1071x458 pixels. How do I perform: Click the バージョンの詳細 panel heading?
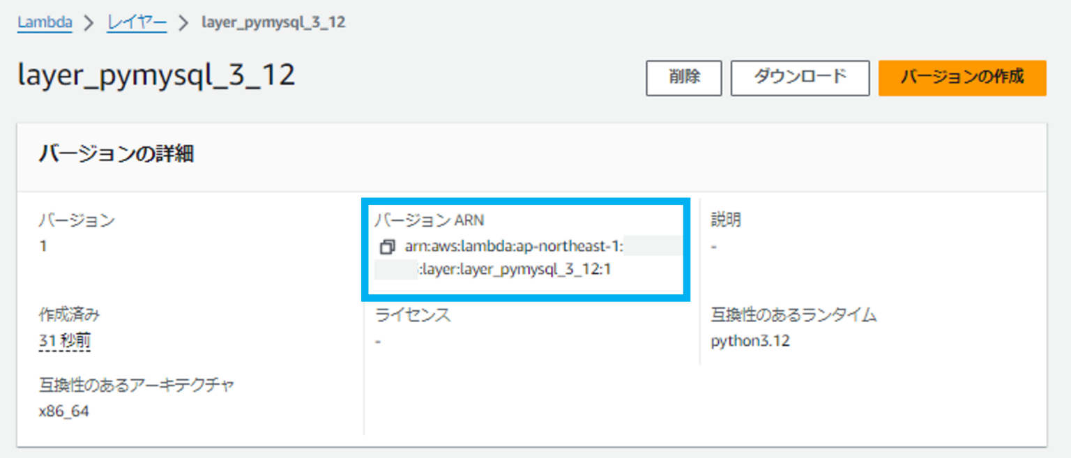click(116, 154)
